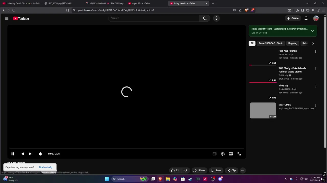Open the Windows Start menu
This screenshot has width=327, height=183.
[x=107, y=179]
